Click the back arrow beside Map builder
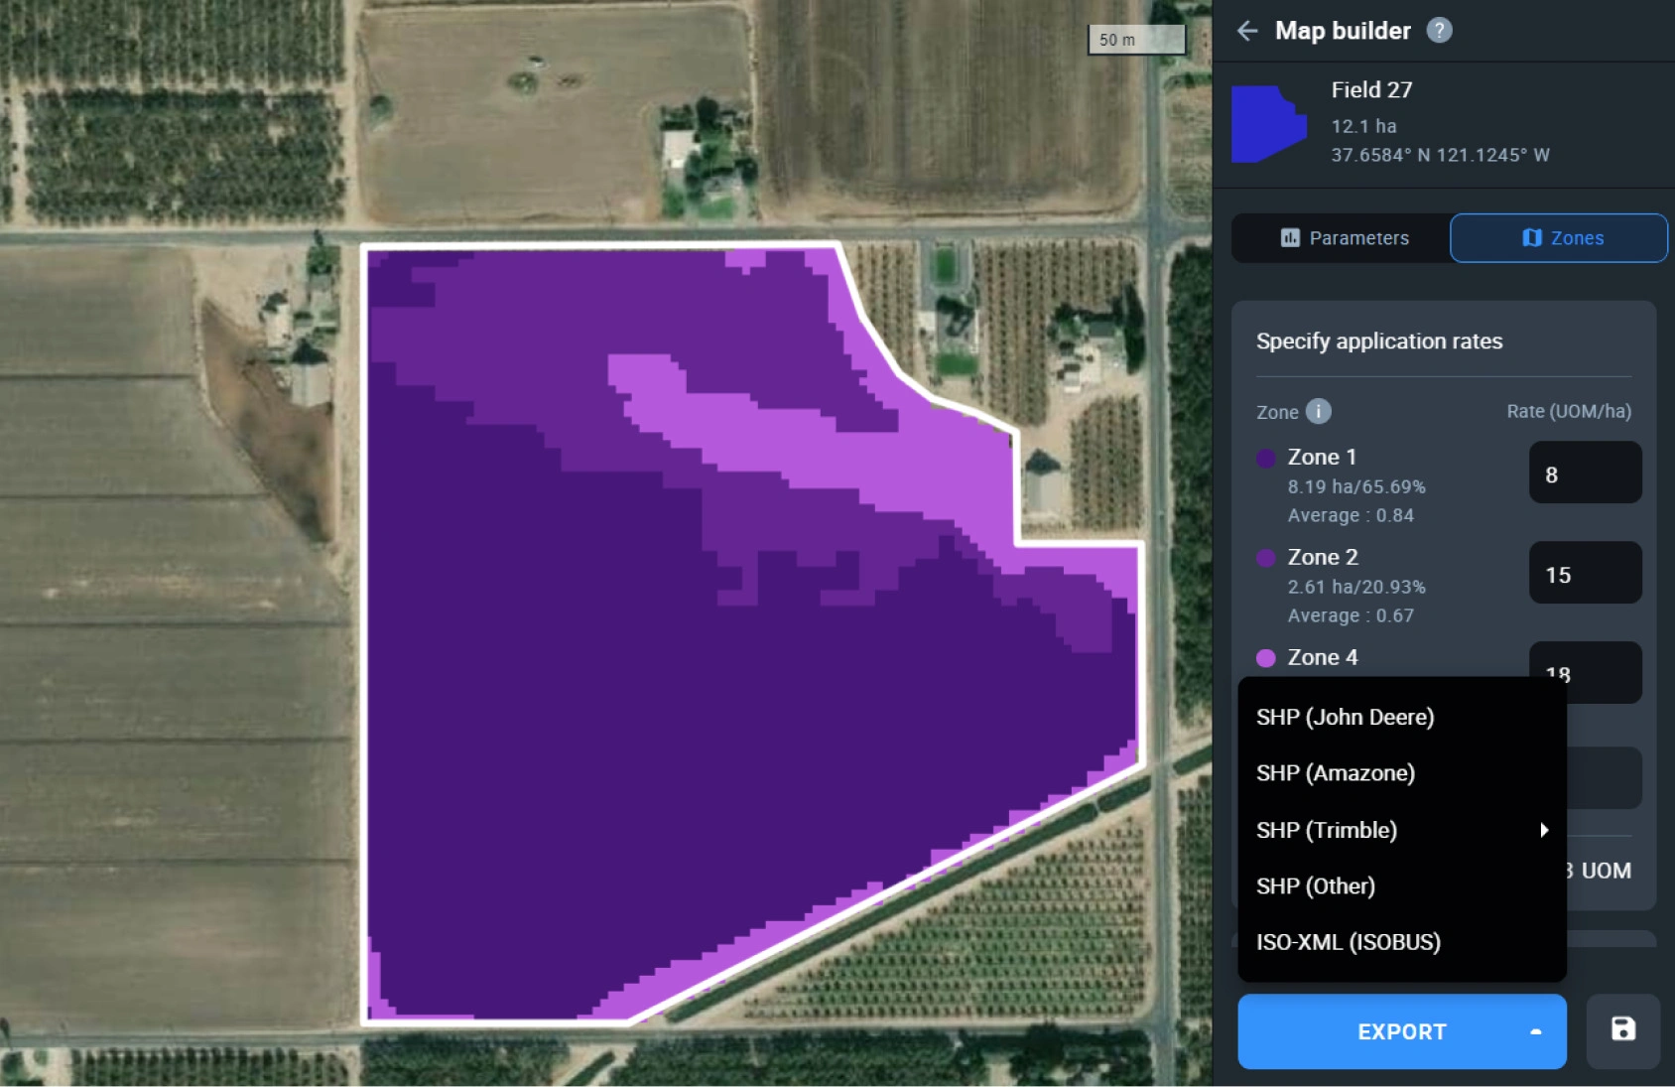This screenshot has width=1675, height=1087. [1247, 31]
